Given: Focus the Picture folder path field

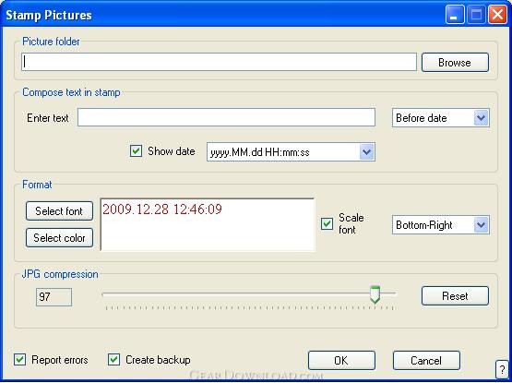Looking at the screenshot, I should click(220, 62).
